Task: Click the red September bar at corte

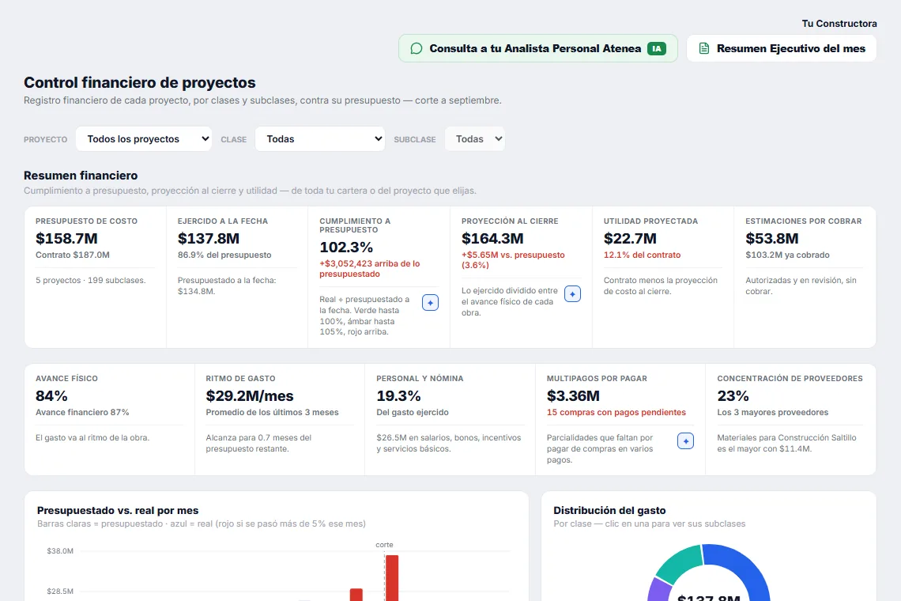Action: pyautogui.click(x=392, y=578)
